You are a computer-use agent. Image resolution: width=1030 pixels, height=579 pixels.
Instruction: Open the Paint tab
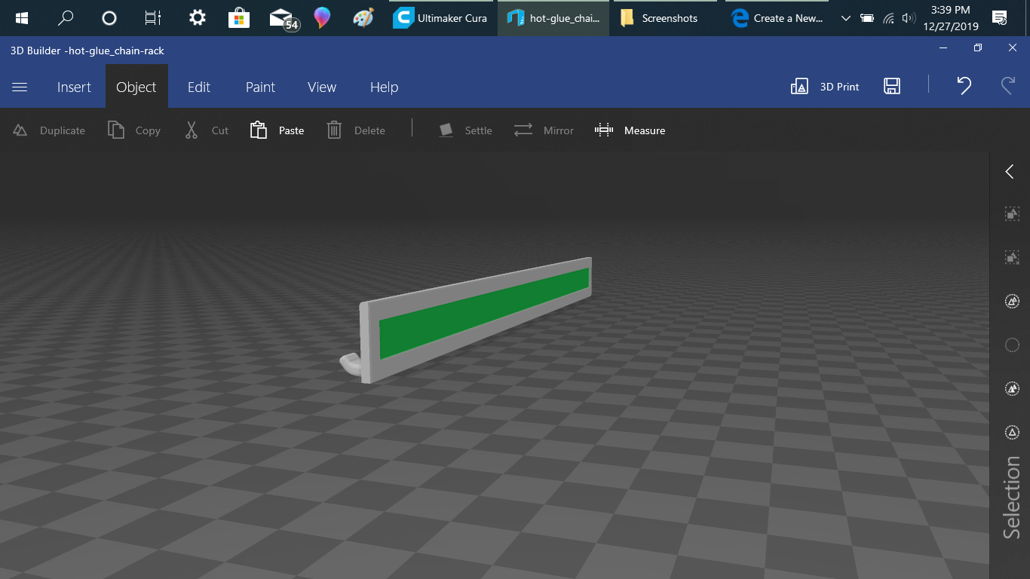click(260, 87)
